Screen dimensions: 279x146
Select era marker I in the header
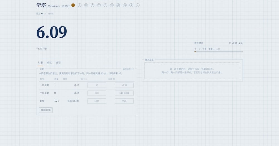tap(73, 5)
